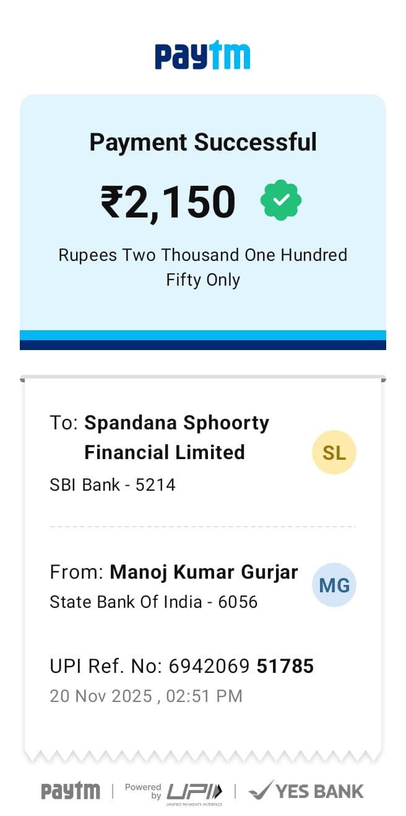The width and height of the screenshot is (406, 816).
Task: Click the ₹2,150 amount
Action: [168, 201]
